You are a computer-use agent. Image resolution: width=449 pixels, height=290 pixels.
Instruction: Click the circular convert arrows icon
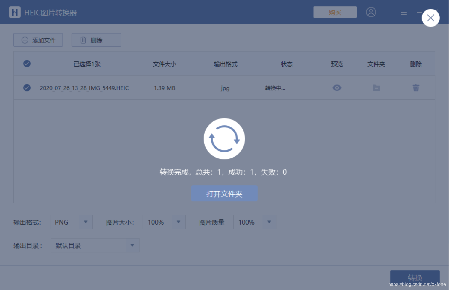click(x=224, y=139)
